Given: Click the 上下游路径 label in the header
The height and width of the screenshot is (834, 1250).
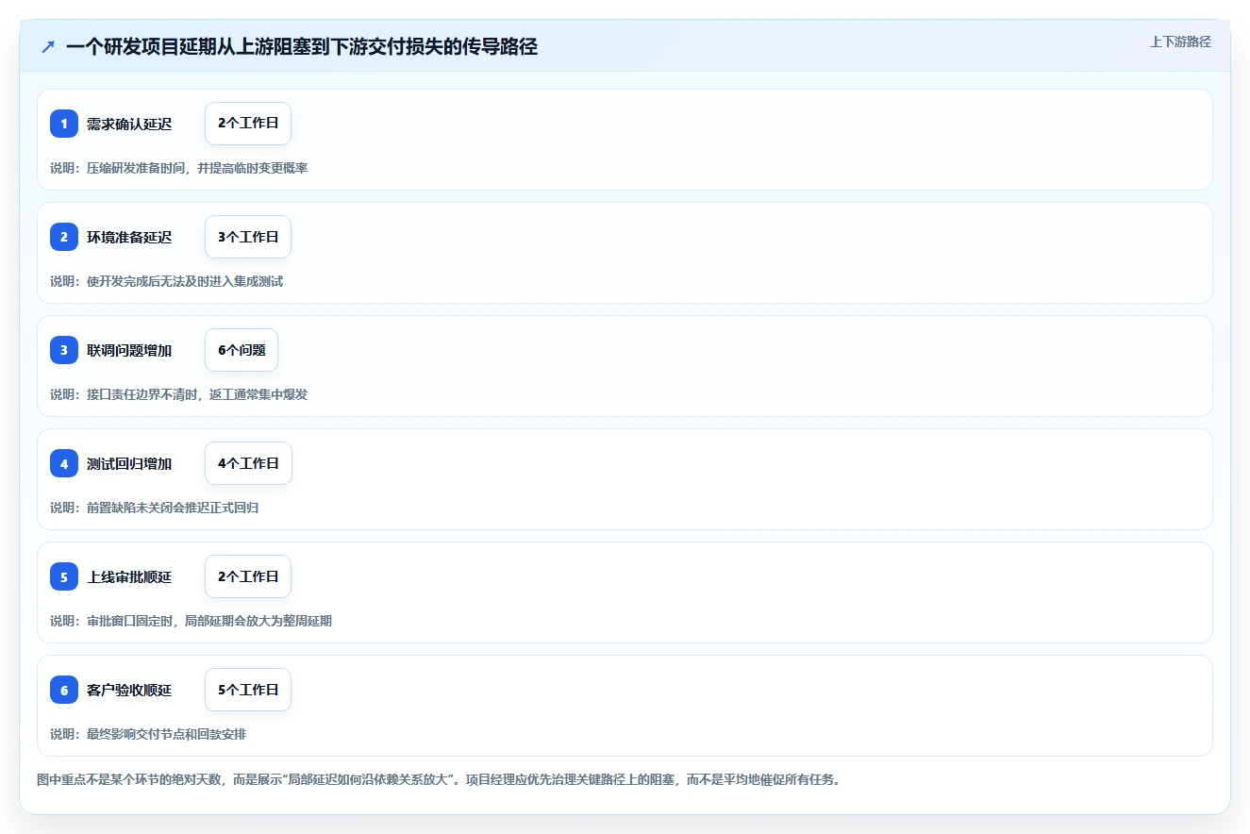Looking at the screenshot, I should (1180, 42).
